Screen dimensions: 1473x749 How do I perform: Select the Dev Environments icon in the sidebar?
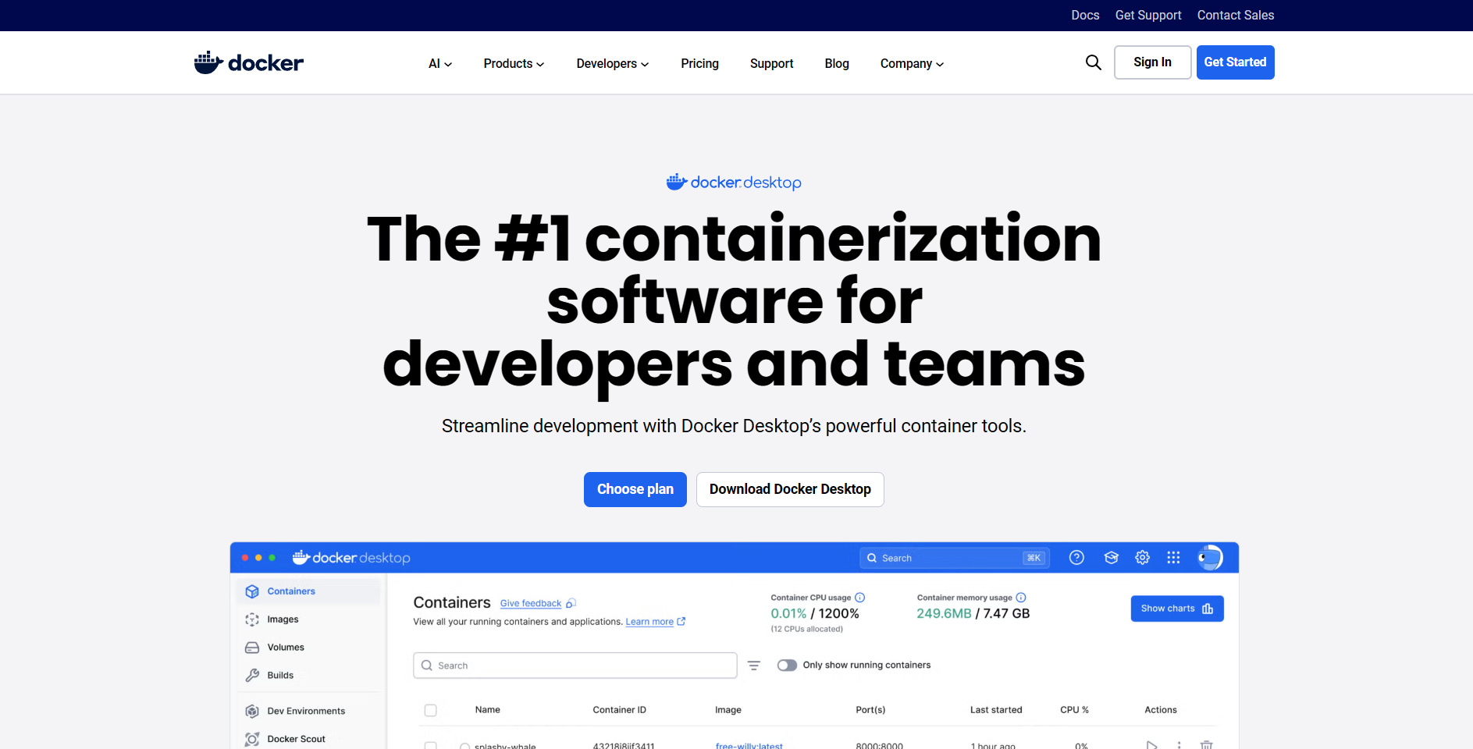252,712
